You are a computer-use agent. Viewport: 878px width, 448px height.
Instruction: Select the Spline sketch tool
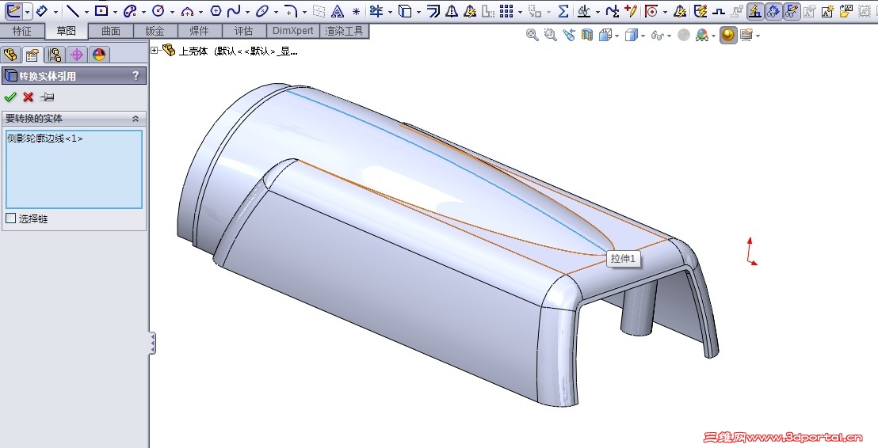[x=234, y=10]
